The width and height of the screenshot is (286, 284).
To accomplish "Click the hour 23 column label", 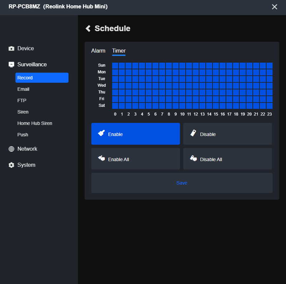I will click(270, 114).
